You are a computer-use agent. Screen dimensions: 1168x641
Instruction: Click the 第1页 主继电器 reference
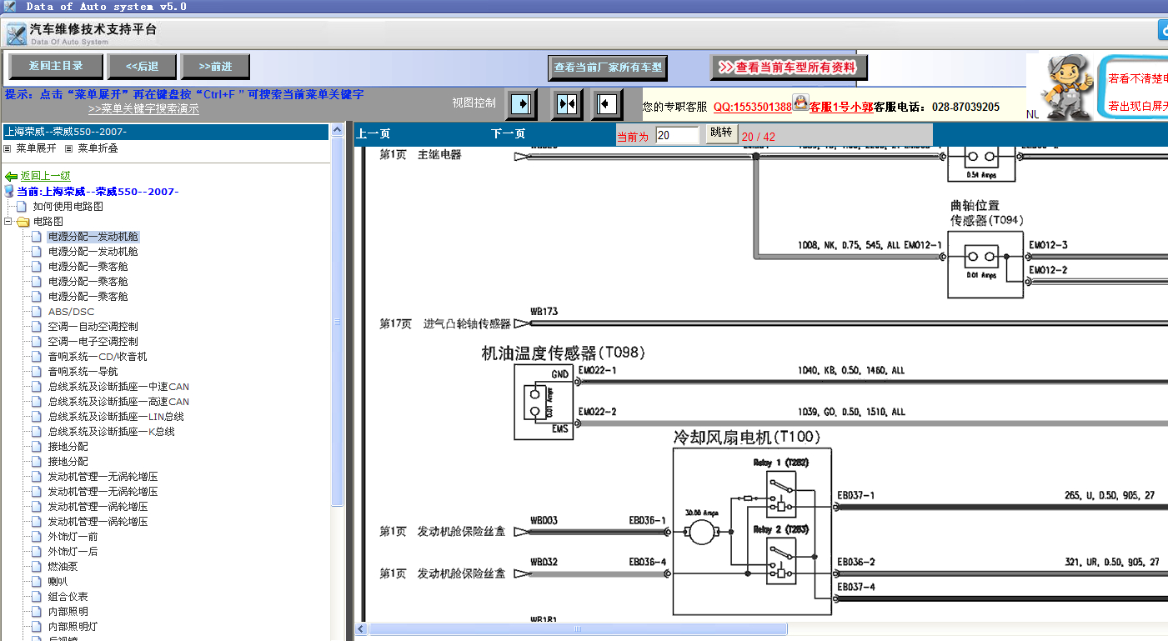pos(420,154)
